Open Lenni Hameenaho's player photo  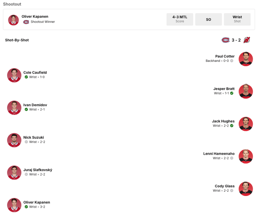(x=246, y=156)
